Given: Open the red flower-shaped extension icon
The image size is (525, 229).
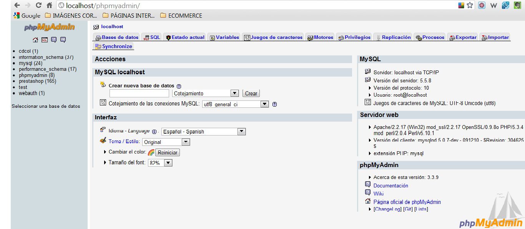Looking at the screenshot, I should pos(482,5).
